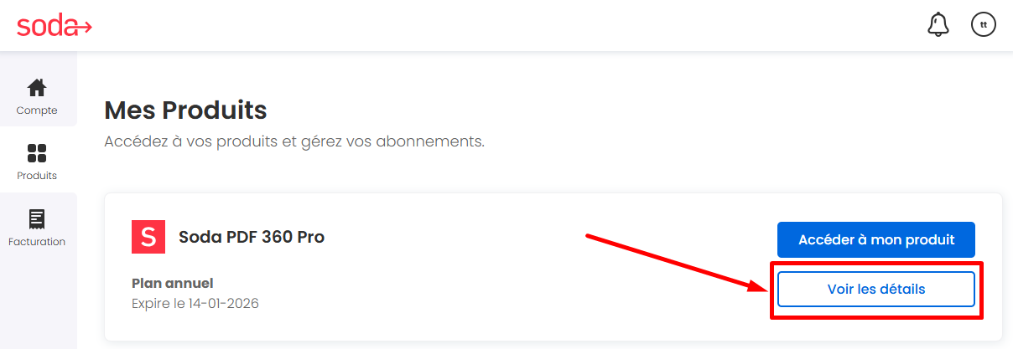Click the 'Soda PDF 360 Pro' product title
Screen dimensions: 1013x349
[x=252, y=237]
